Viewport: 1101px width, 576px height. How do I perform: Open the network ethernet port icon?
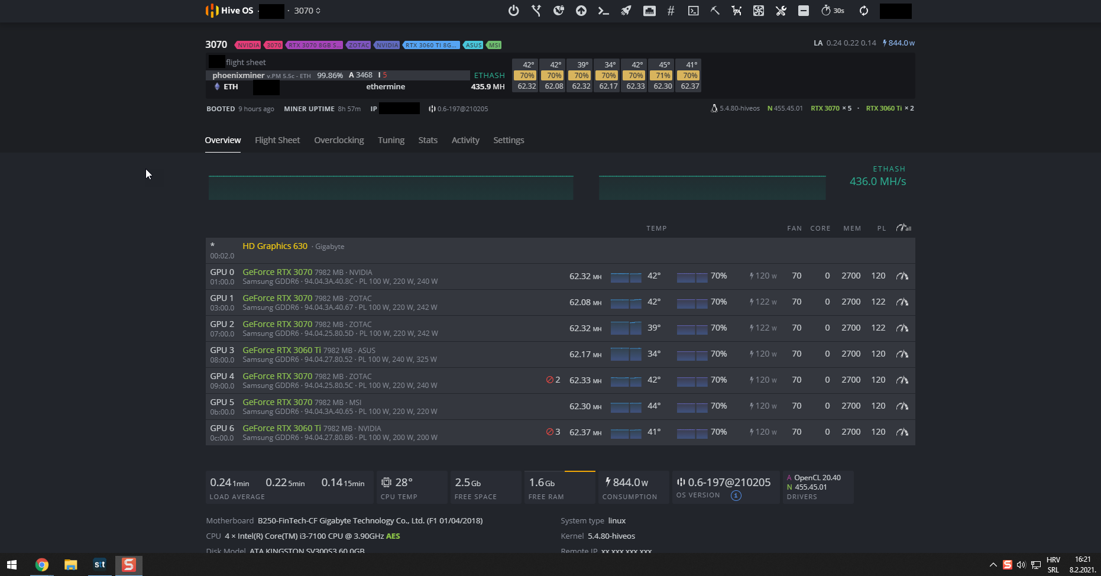pos(649,11)
